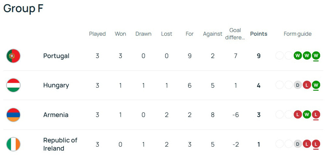Click the Form guide column header
325x156 pixels.
pyautogui.click(x=297, y=34)
